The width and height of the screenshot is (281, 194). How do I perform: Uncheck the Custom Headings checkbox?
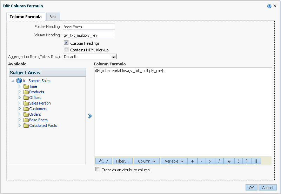pos(66,43)
